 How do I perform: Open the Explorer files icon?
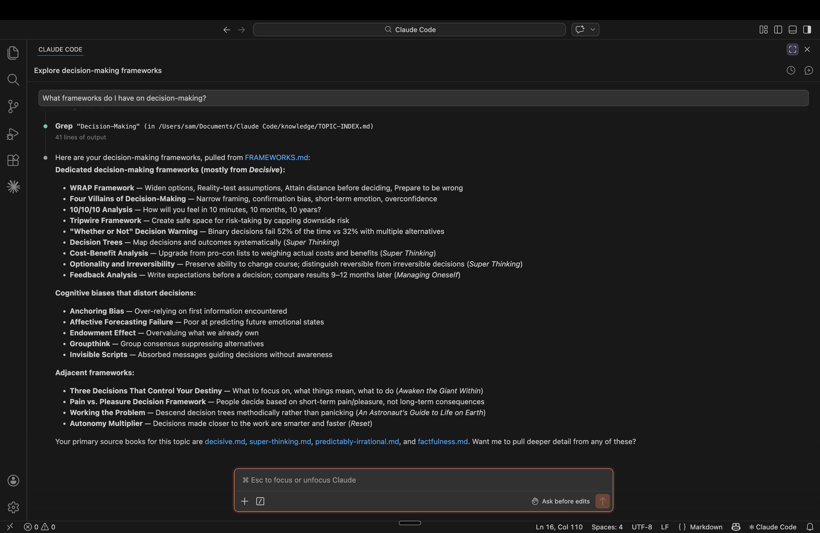[13, 53]
